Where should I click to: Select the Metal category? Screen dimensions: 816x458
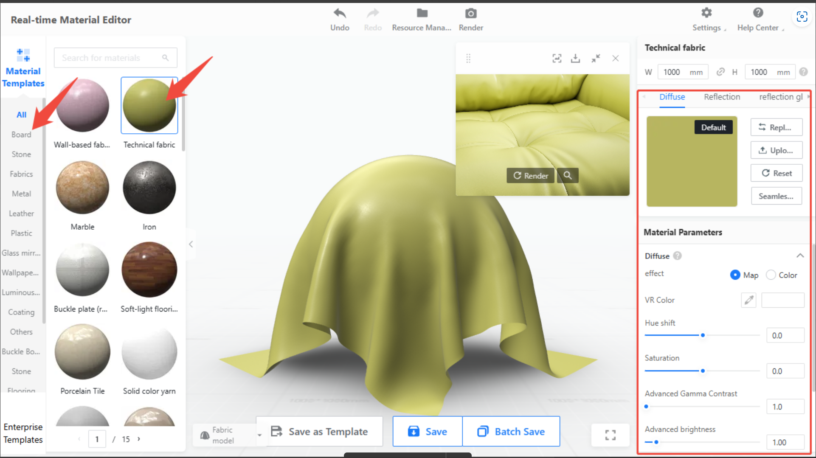(x=21, y=194)
